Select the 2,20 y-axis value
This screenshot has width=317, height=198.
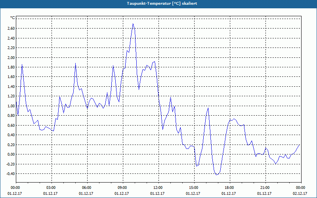pos(11,48)
